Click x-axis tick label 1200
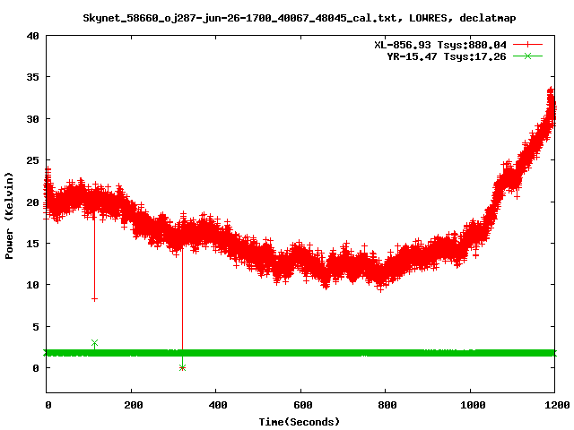The height and width of the screenshot is (430, 574). click(556, 405)
